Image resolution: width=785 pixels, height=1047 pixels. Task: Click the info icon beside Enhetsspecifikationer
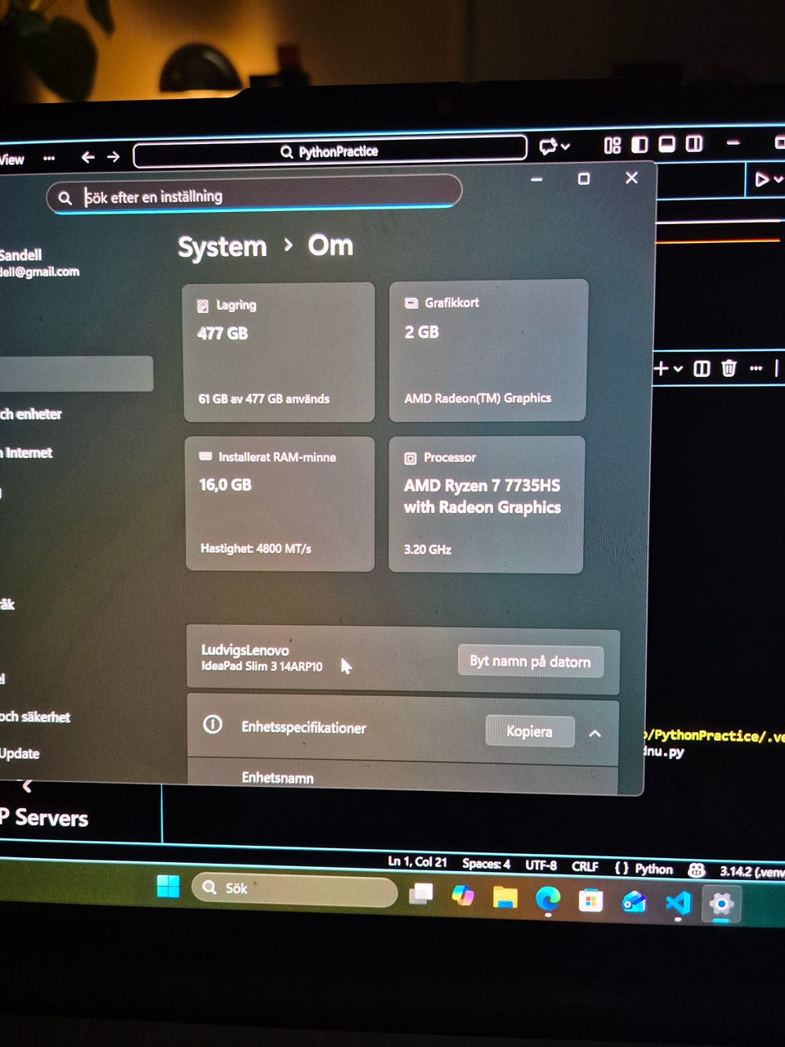click(x=213, y=725)
